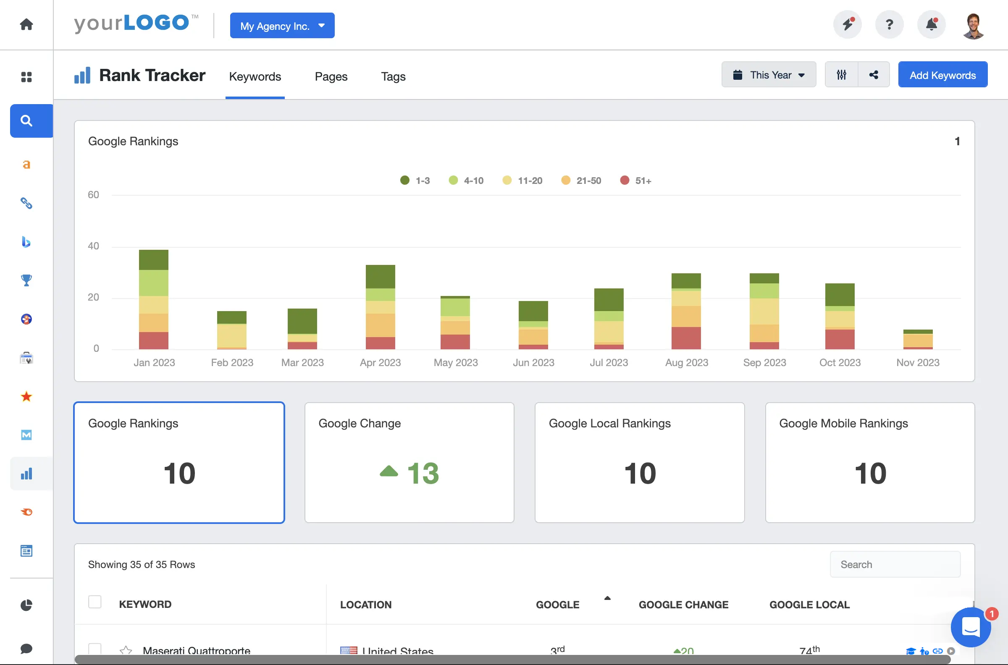Toggle the 11-20 legend series
The width and height of the screenshot is (1008, 665).
522,181
